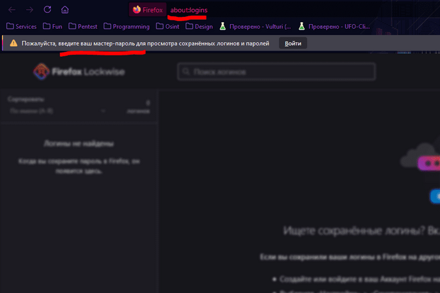Open the Design bookmark folder
The height and width of the screenshot is (293, 440).
coord(199,26)
